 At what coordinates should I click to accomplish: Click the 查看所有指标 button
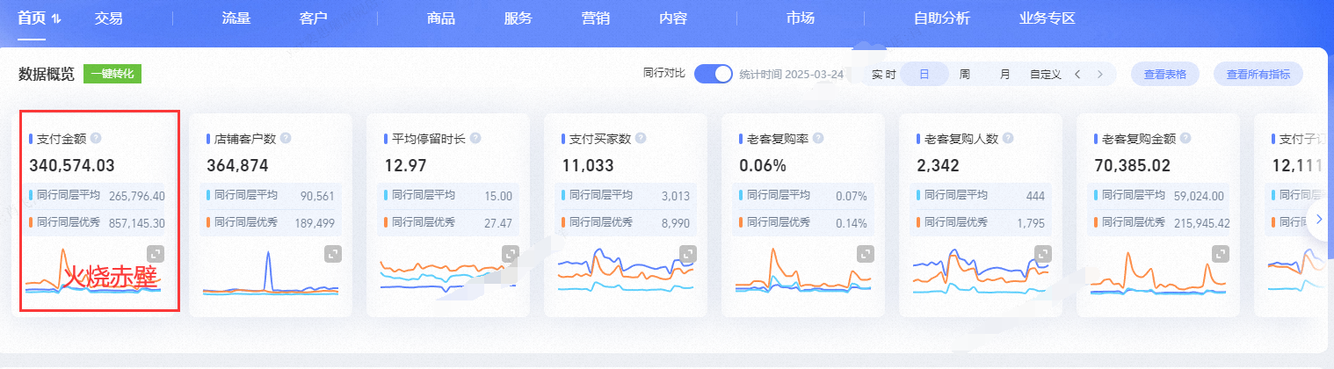pos(1258,74)
